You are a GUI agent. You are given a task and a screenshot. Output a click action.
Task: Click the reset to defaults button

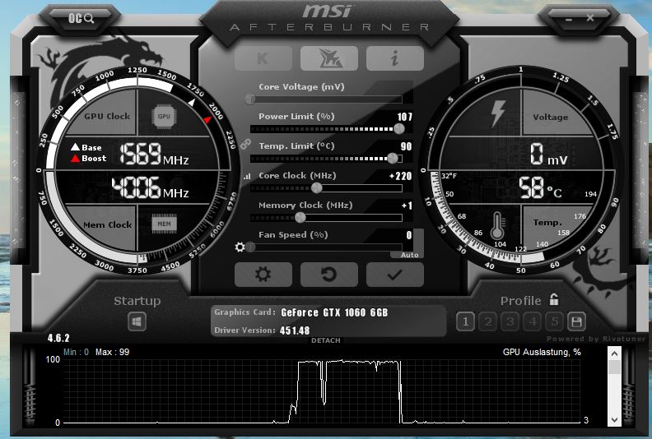329,275
